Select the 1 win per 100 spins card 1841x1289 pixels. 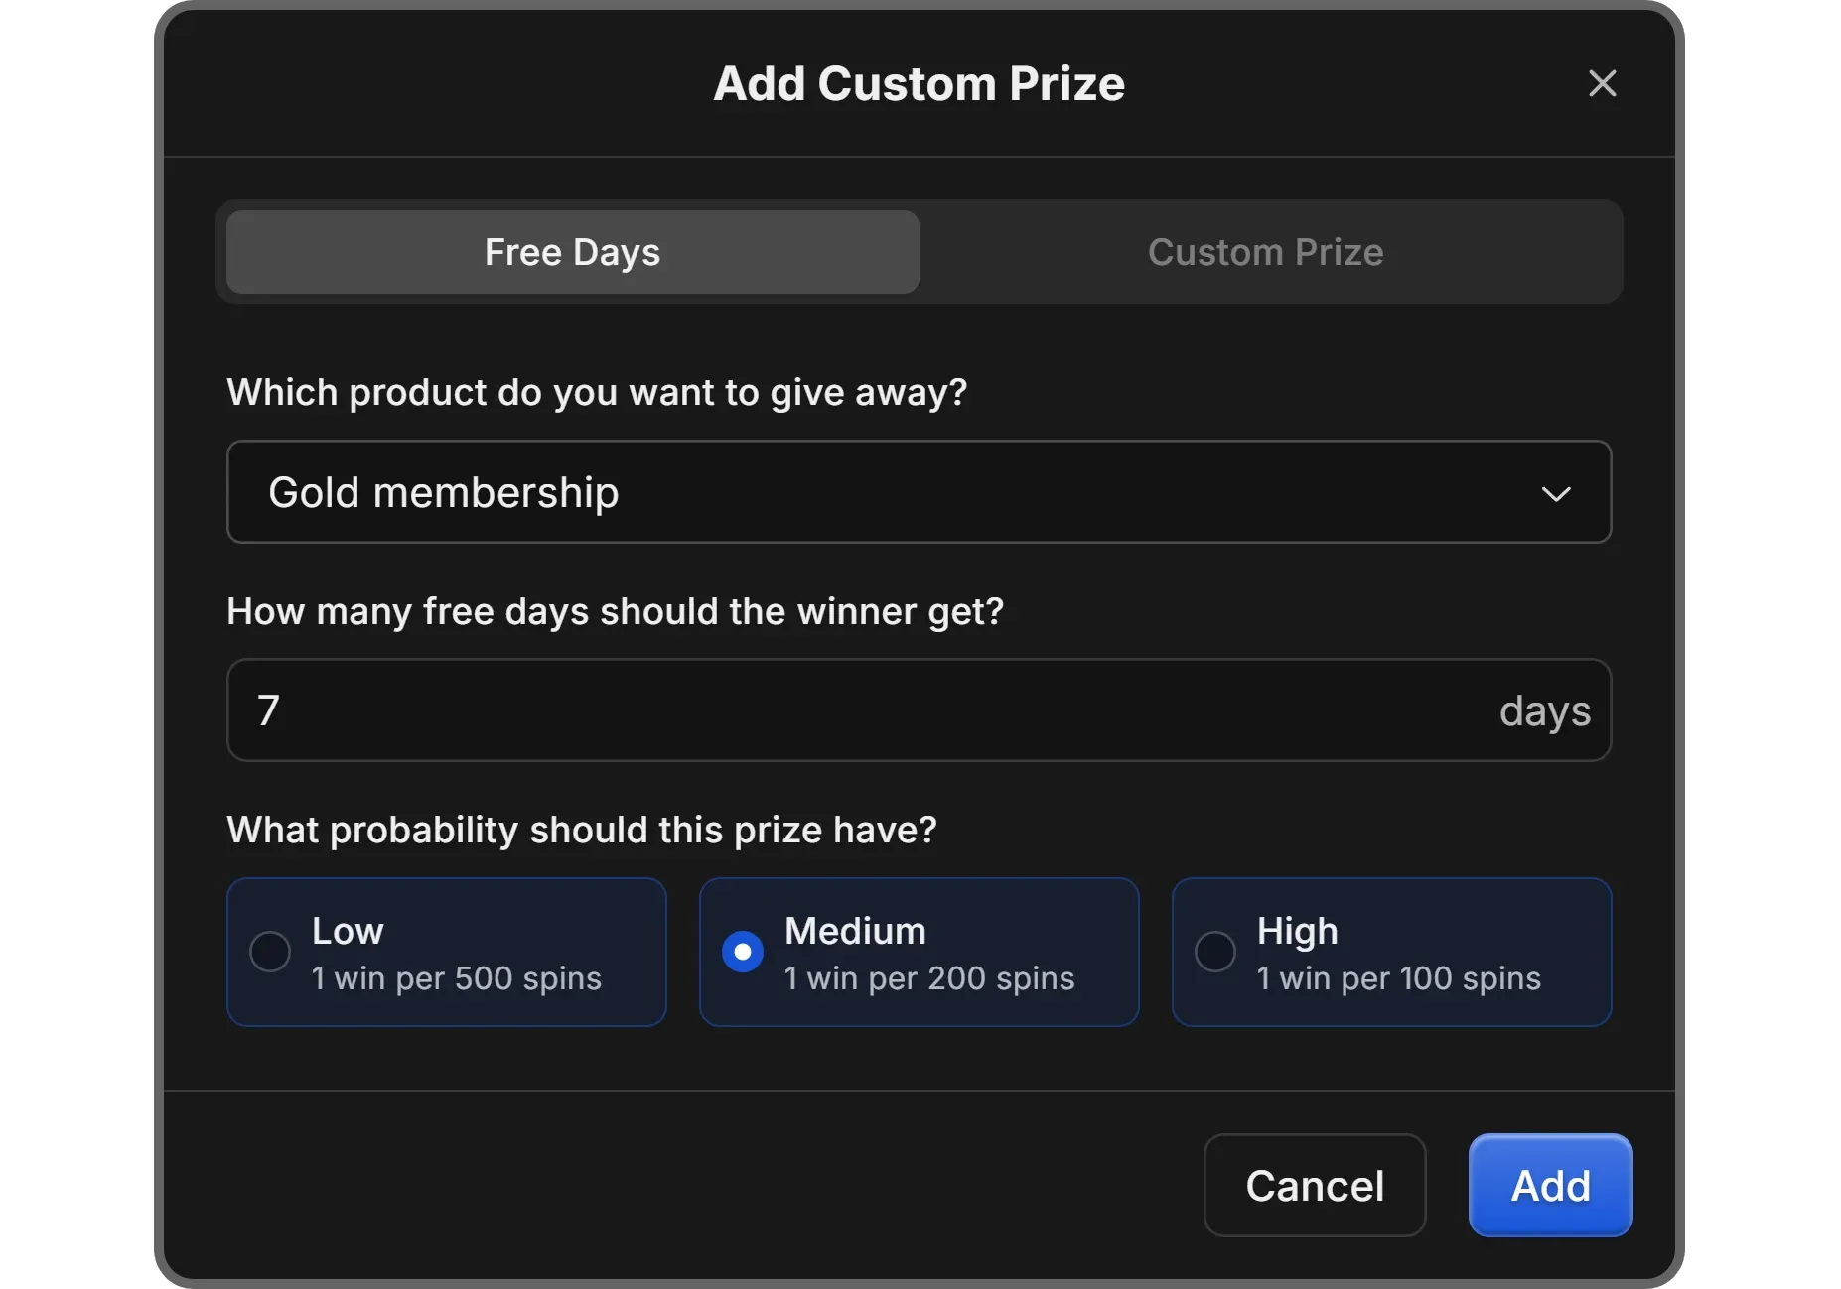click(1391, 952)
